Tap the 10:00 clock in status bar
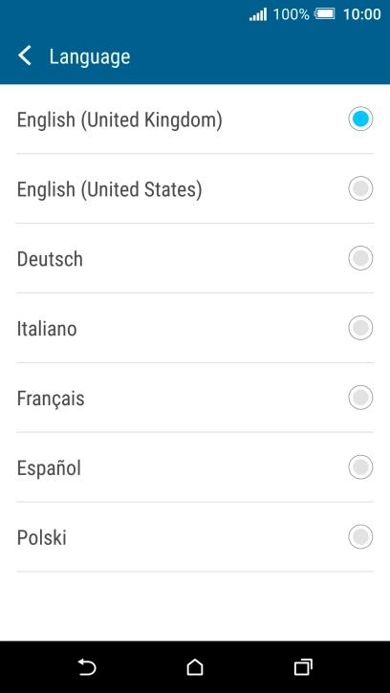Screen dimensions: 390x693 pyautogui.click(x=361, y=14)
